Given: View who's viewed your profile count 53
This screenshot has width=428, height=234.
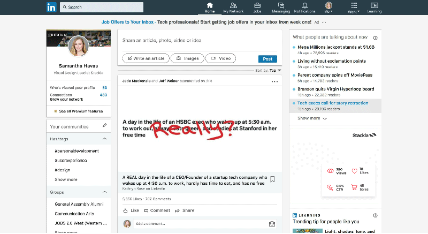Looking at the screenshot, I should (x=104, y=88).
